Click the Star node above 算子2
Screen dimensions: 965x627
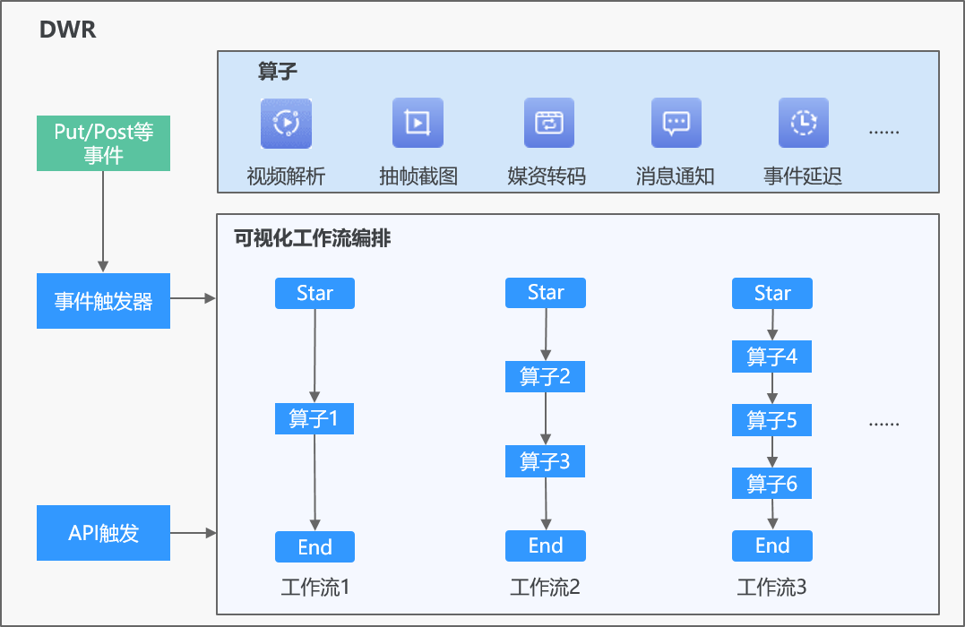(546, 292)
